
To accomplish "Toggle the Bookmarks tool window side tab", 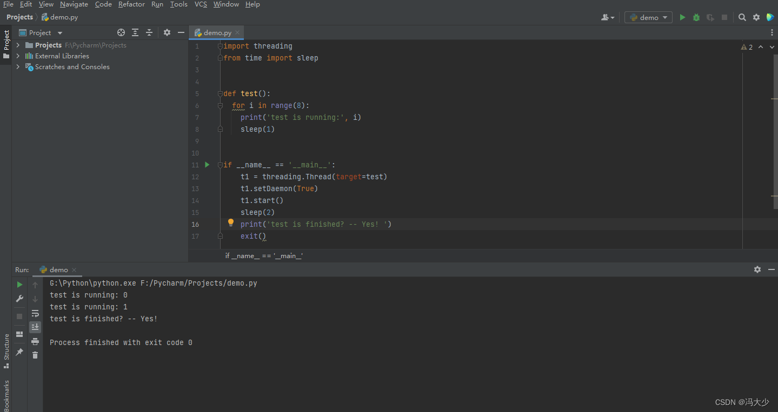I will (x=6, y=395).
